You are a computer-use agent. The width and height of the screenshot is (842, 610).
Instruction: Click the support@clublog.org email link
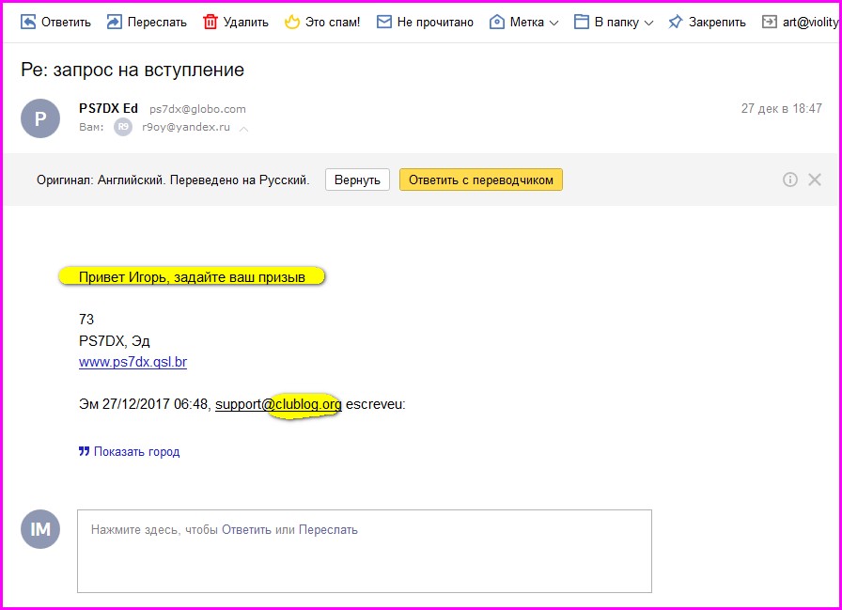(278, 405)
